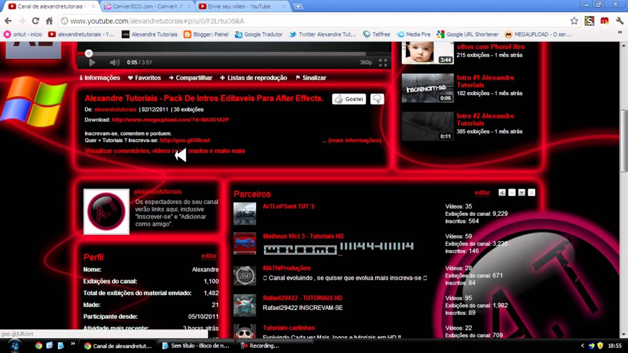Open the Megaupload download link in the description
This screenshot has height=353, width=628.
(x=170, y=120)
